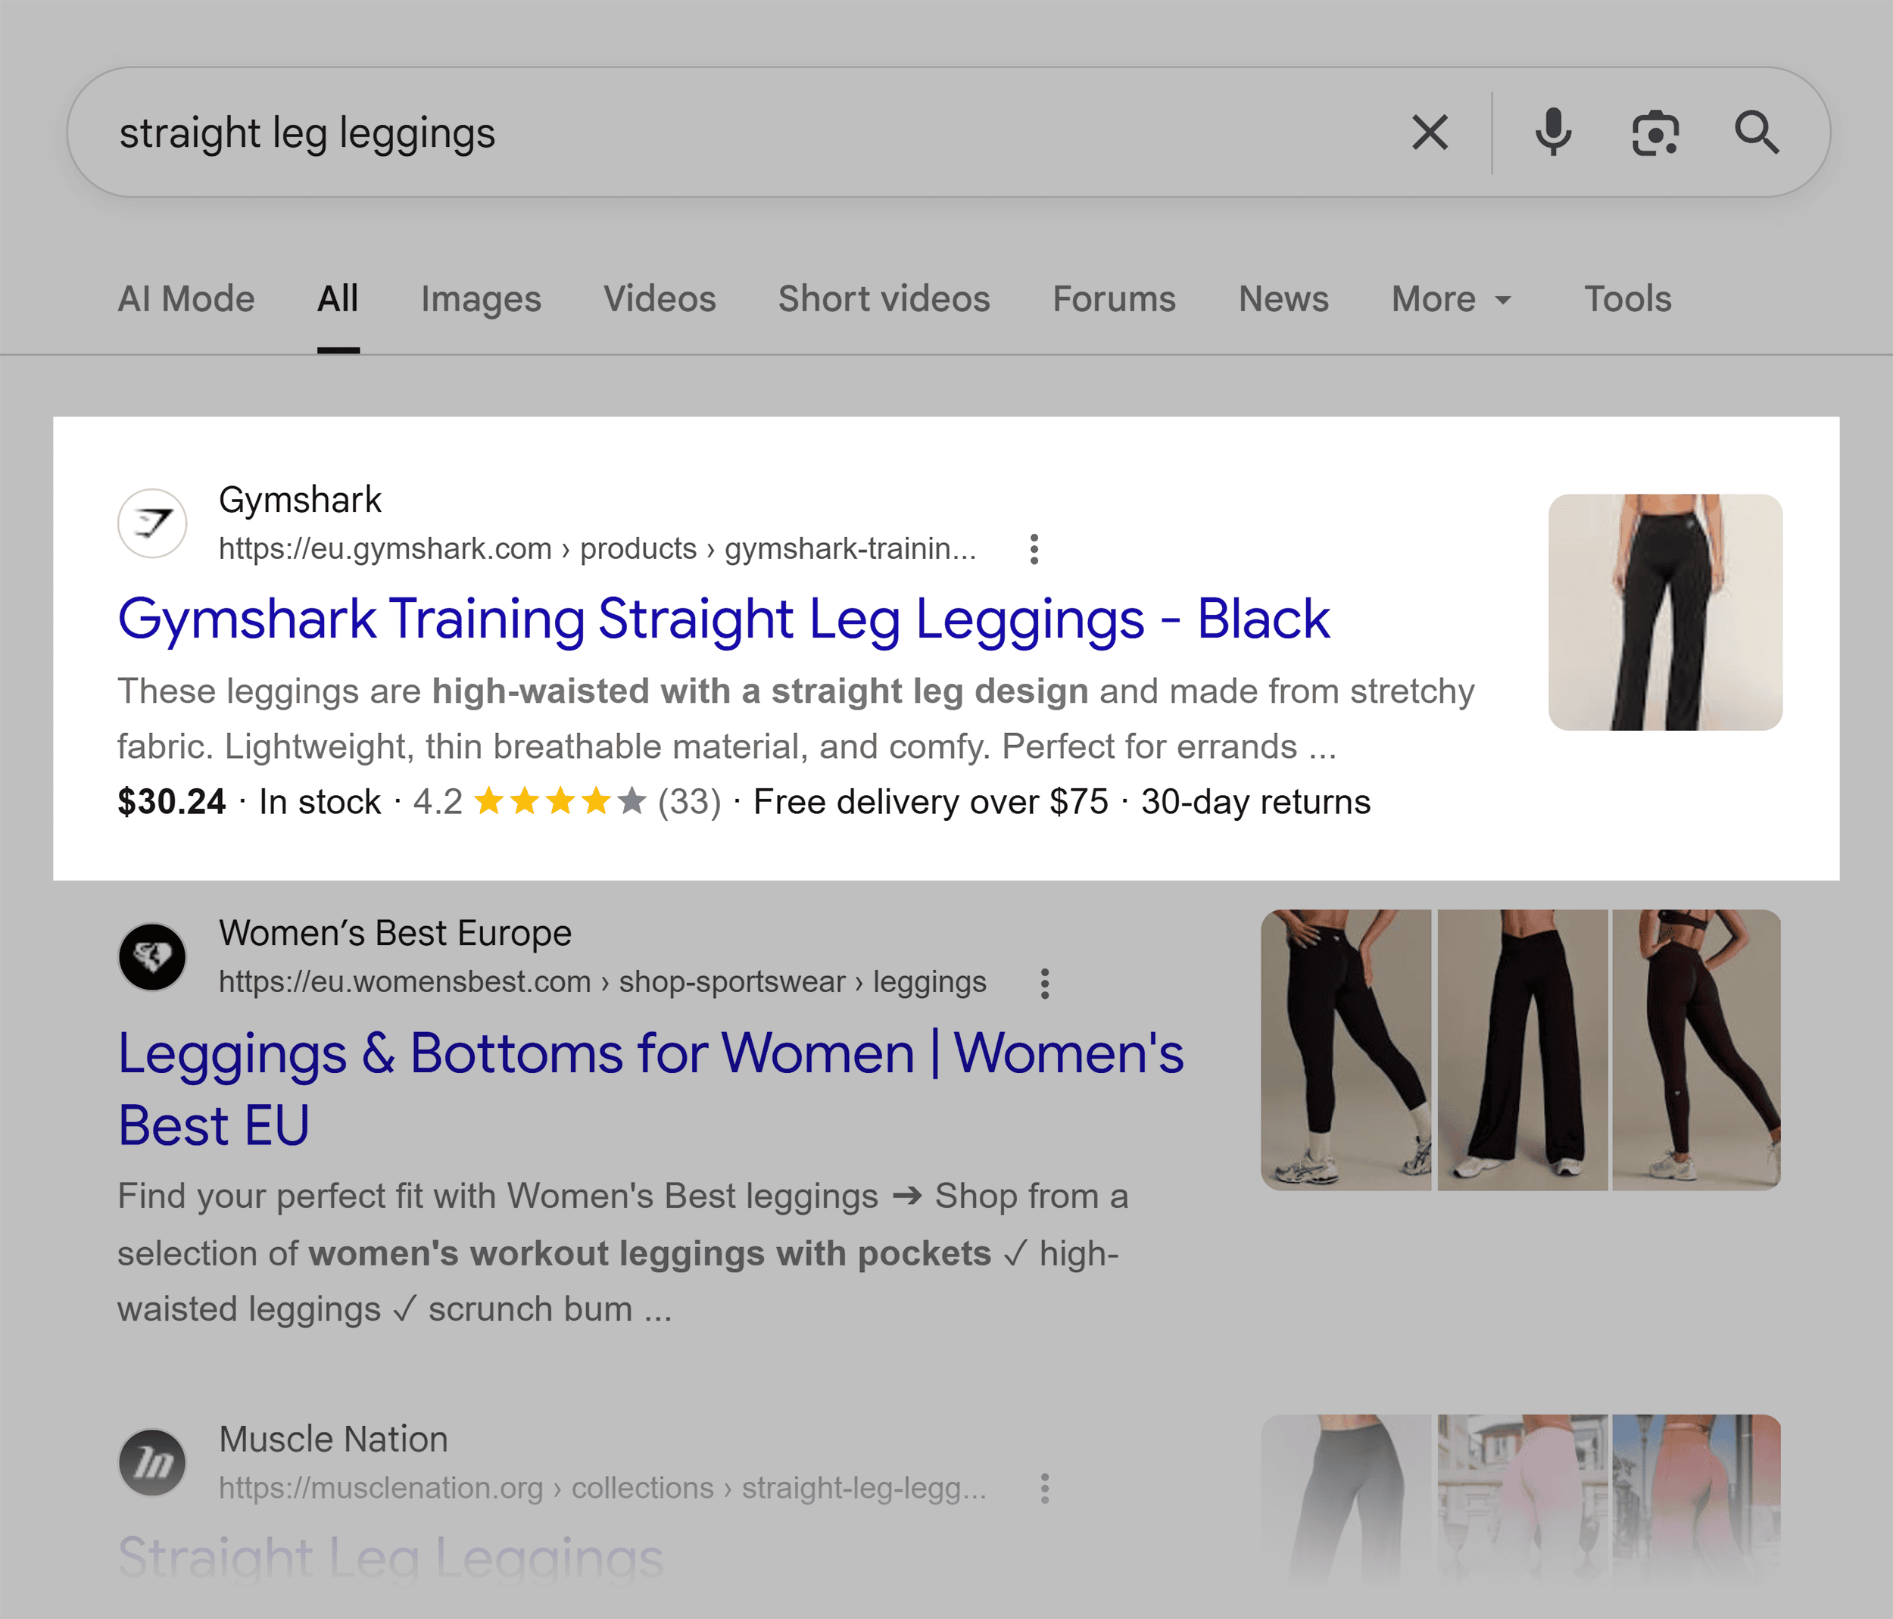Image resolution: width=1893 pixels, height=1619 pixels.
Task: Open Leggings & Bottoms for Women link
Action: tap(650, 1089)
